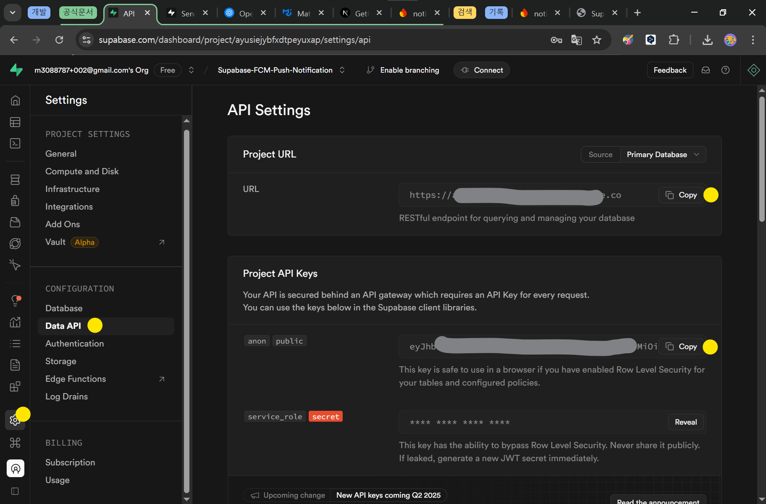766x504 pixels.
Task: Open the Home icon in left sidebar
Action: (15, 100)
